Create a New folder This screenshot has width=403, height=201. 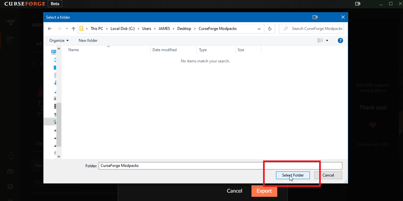[88, 41]
